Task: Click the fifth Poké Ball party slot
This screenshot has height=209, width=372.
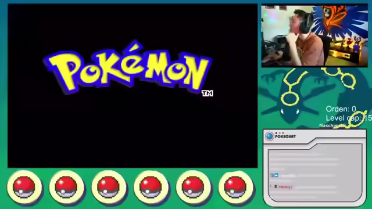Action: point(193,187)
